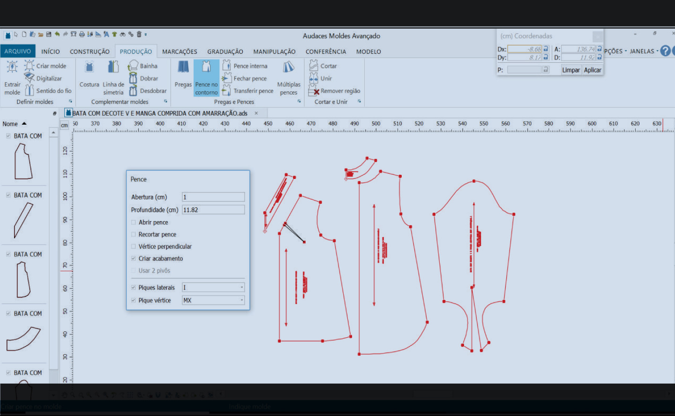The width and height of the screenshot is (675, 416).
Task: Click the Bainha hem tool
Action: click(143, 66)
